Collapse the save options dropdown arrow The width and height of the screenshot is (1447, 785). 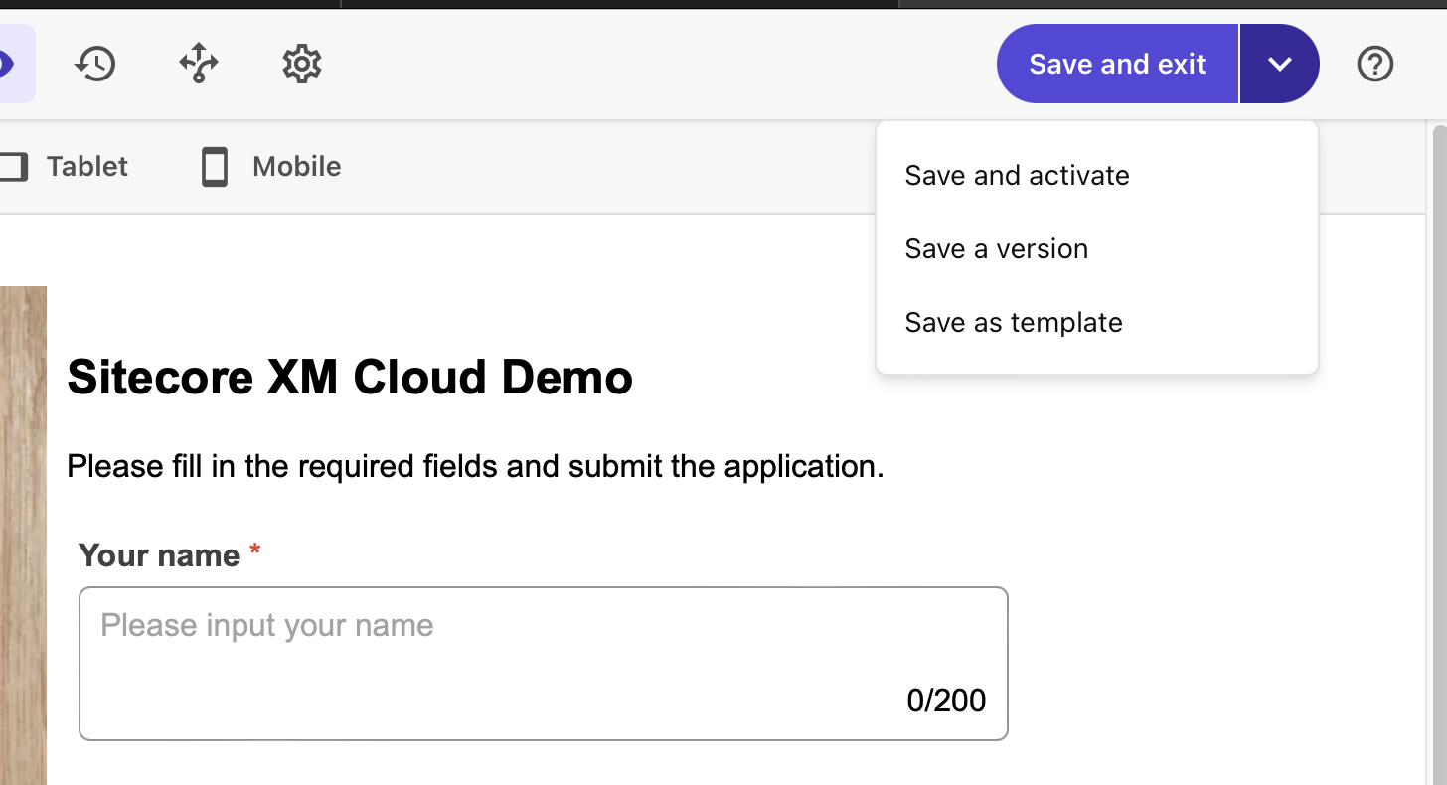click(x=1280, y=64)
